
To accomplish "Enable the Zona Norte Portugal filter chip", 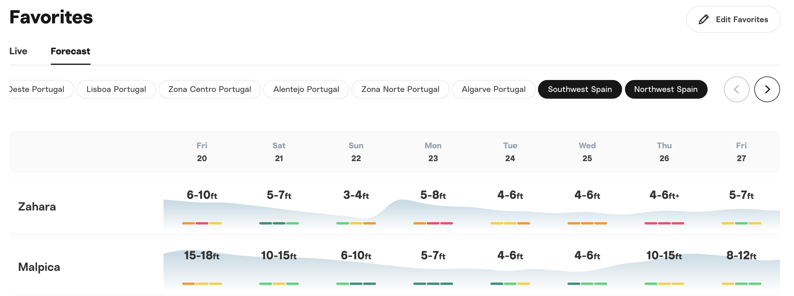I will coord(400,89).
